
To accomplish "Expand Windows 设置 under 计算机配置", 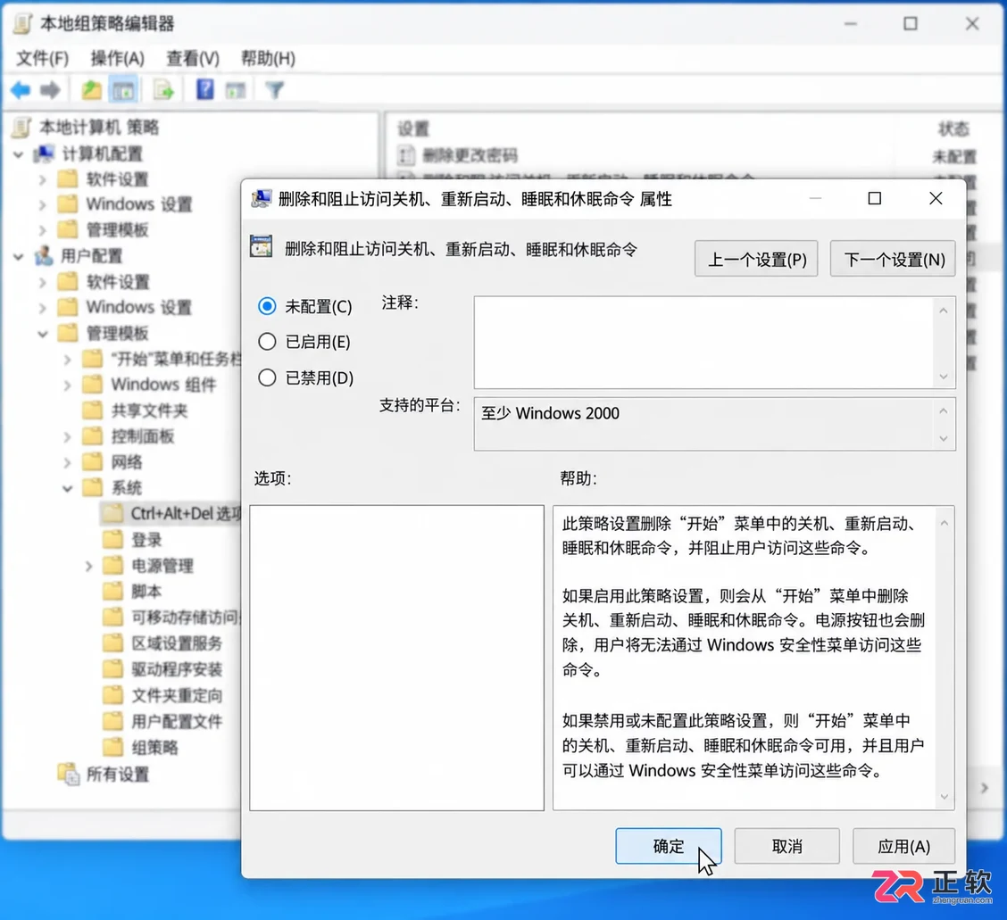I will click(x=42, y=205).
